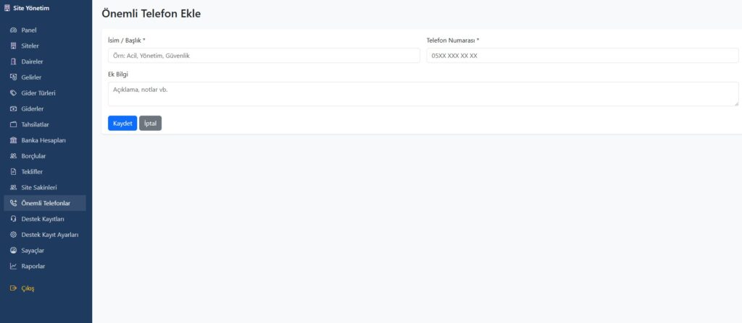
Task: Click the Siteler building icon
Action: click(13, 46)
